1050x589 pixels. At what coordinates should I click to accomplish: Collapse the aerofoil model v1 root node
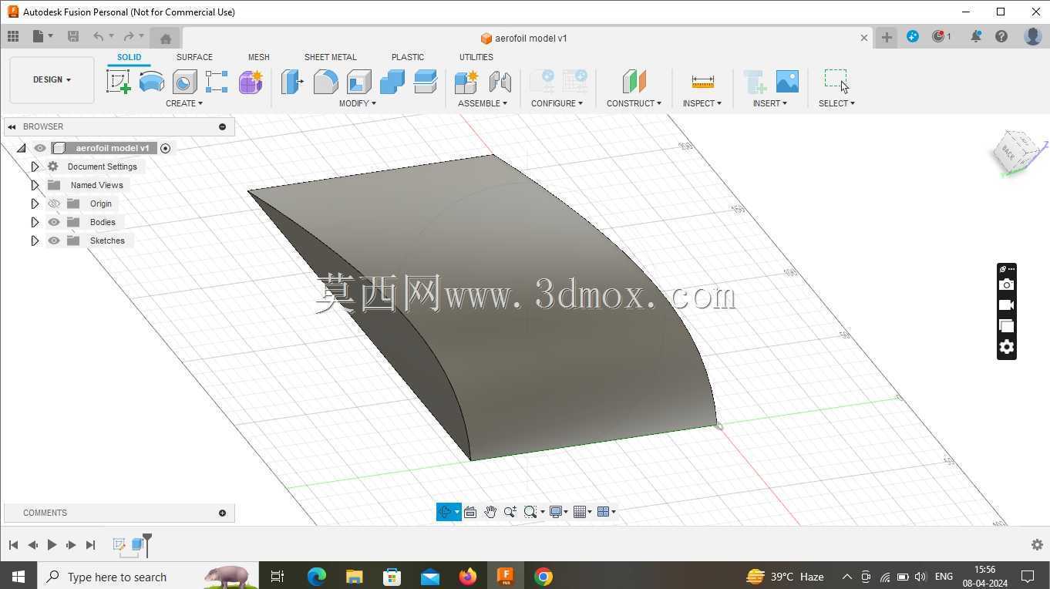point(21,148)
